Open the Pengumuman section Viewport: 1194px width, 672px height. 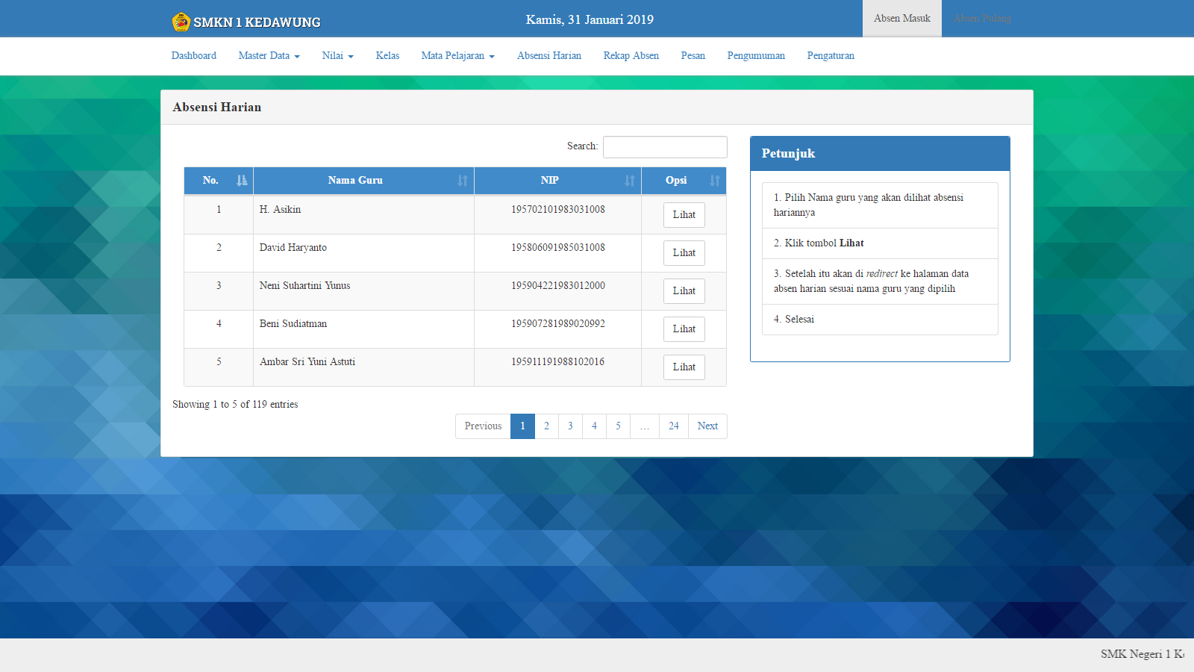[x=756, y=55]
